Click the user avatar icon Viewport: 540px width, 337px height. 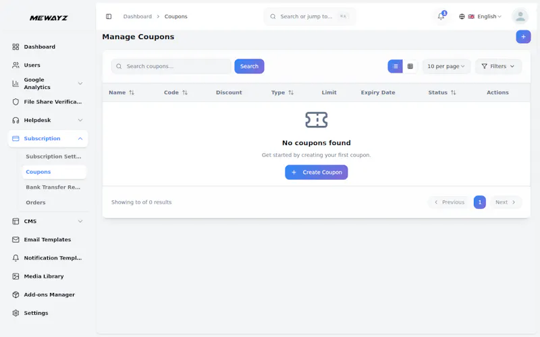[520, 16]
